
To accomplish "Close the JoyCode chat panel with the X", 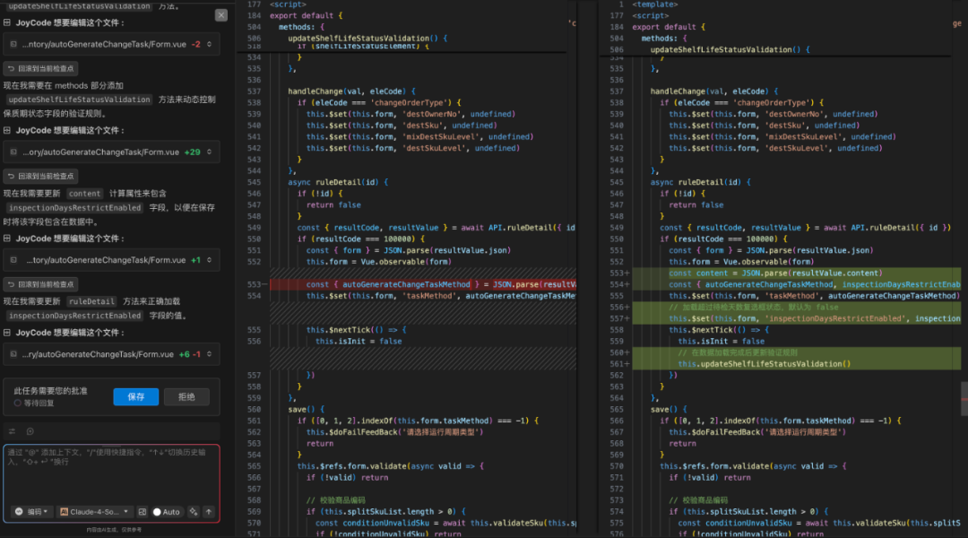I will (221, 15).
